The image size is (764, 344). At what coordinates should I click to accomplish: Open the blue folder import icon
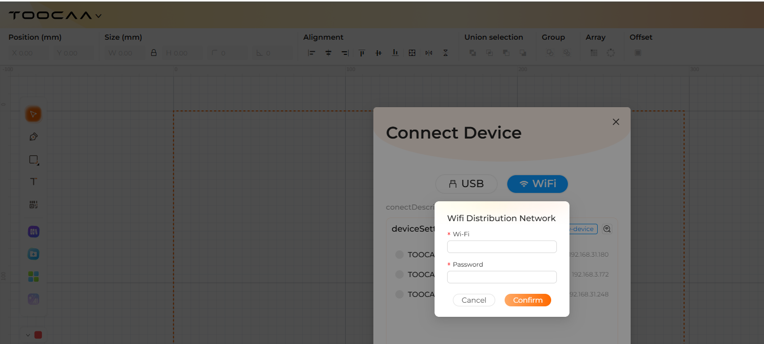33,254
